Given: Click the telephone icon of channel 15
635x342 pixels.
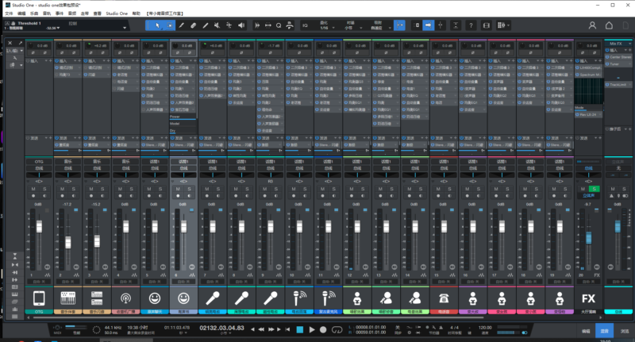Looking at the screenshot, I should [x=444, y=298].
